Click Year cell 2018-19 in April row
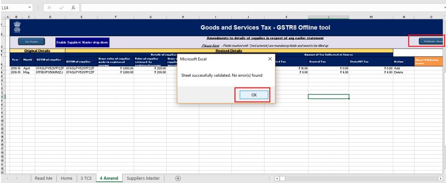Image resolution: width=446 pixels, height=183 pixels. (16, 68)
